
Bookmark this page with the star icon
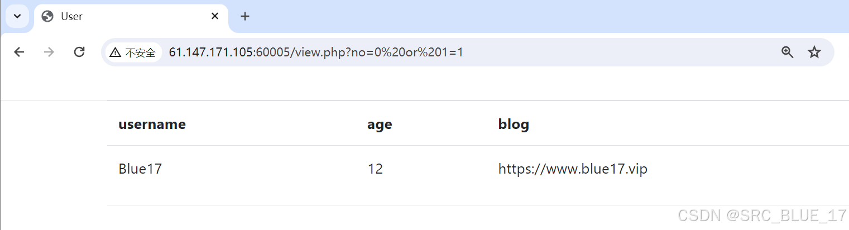(x=814, y=52)
